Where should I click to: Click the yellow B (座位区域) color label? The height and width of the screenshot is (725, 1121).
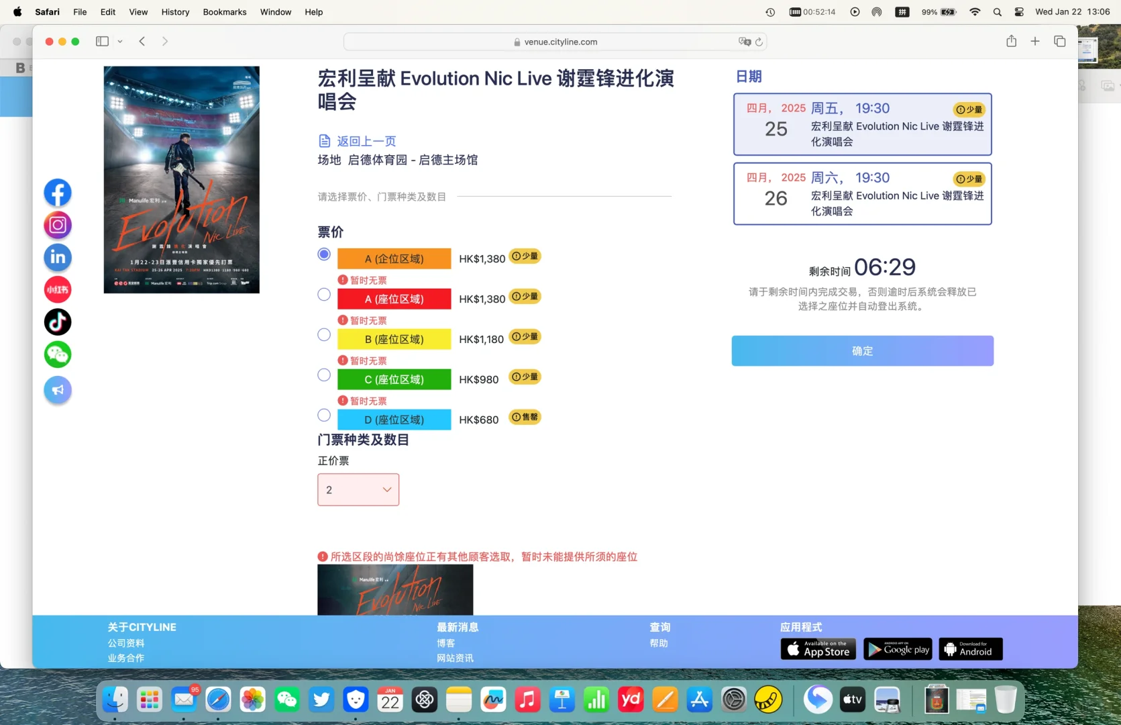click(x=394, y=340)
